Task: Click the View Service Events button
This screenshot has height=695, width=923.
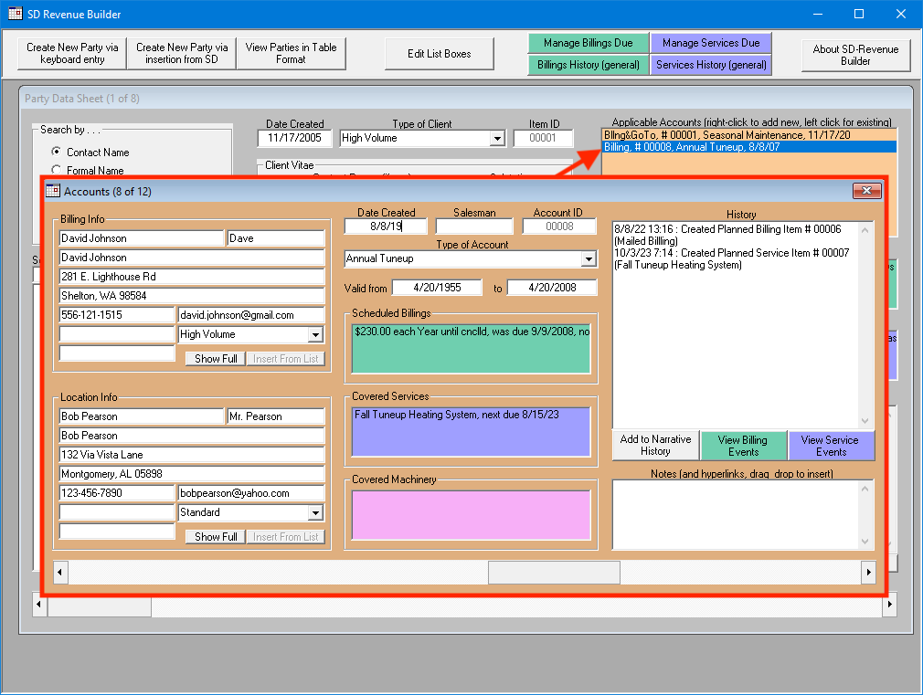Action: tap(831, 445)
